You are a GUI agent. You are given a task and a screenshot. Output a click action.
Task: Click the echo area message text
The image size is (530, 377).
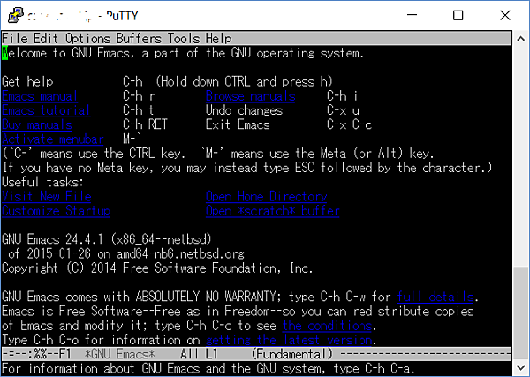[x=208, y=368]
